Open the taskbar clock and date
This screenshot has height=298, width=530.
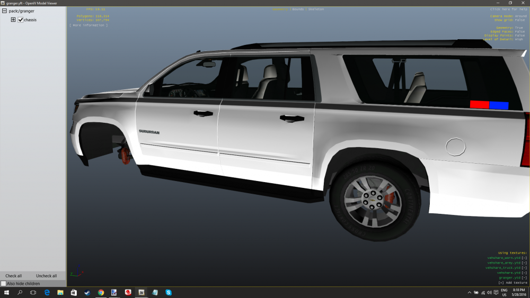click(x=518, y=293)
